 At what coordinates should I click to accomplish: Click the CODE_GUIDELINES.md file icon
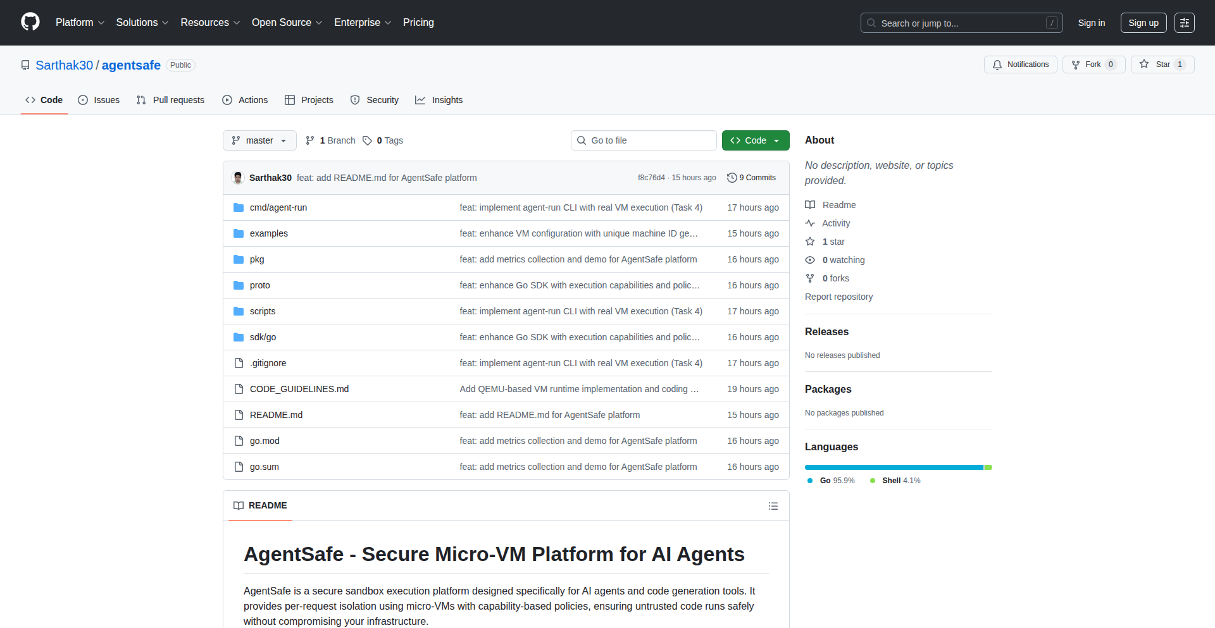point(239,389)
